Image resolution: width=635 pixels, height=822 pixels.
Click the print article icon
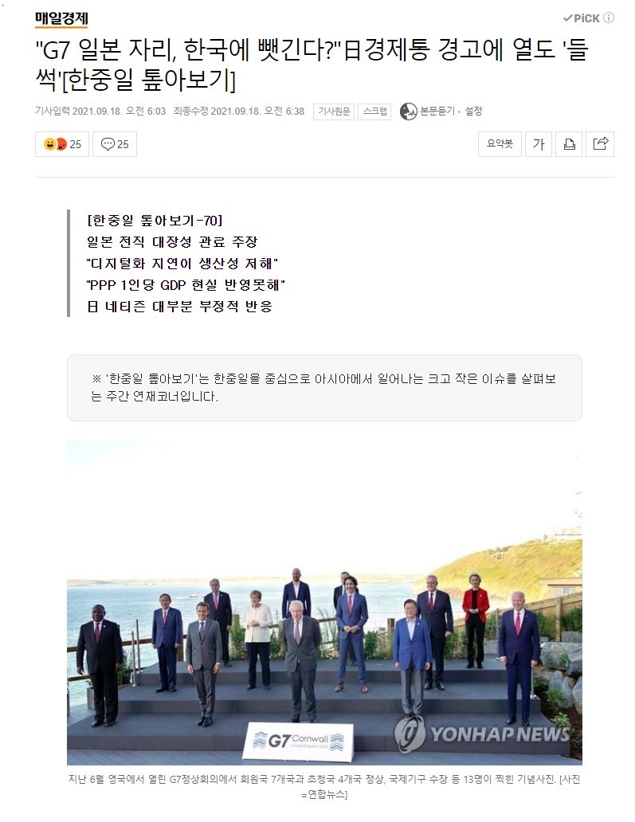[x=569, y=144]
